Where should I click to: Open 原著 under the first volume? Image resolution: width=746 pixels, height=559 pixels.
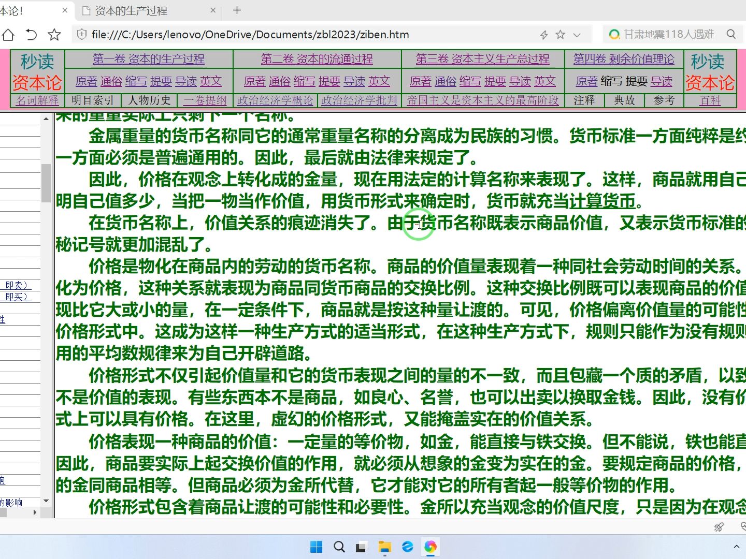pos(86,81)
